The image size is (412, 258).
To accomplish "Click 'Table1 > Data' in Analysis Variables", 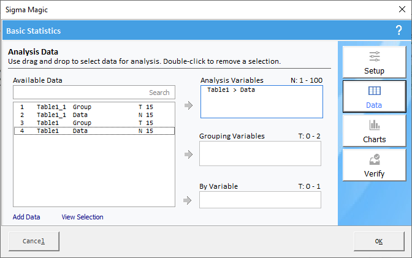I will [x=231, y=90].
